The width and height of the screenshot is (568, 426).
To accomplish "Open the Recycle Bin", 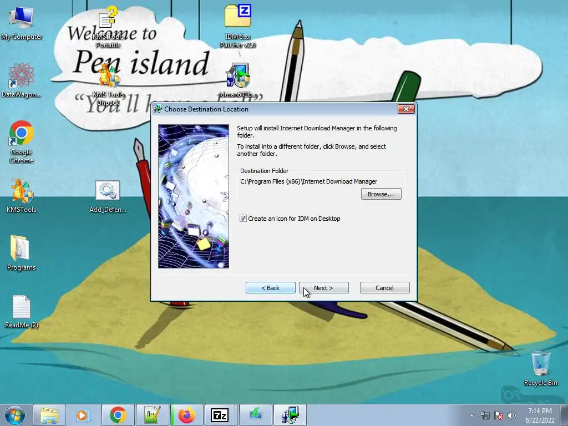I will coord(540,368).
